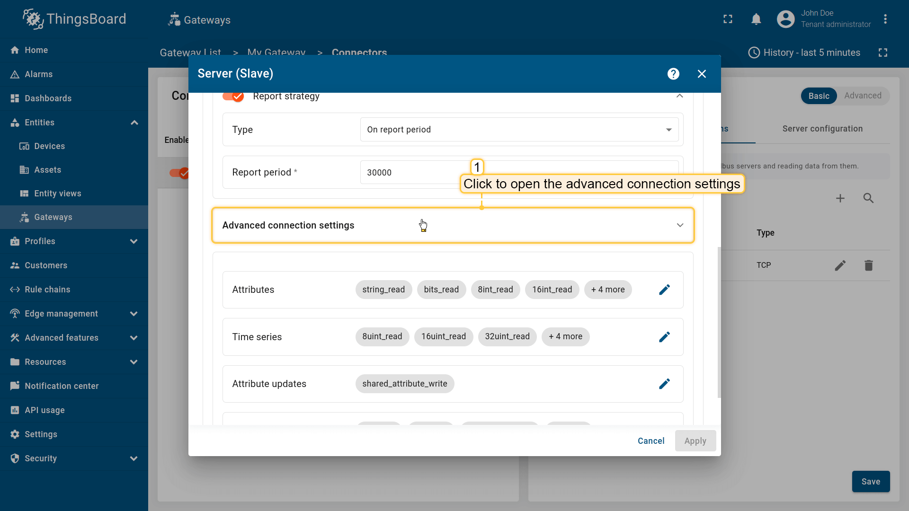Cancel the Server (Slave) dialog
The image size is (909, 511).
click(651, 441)
